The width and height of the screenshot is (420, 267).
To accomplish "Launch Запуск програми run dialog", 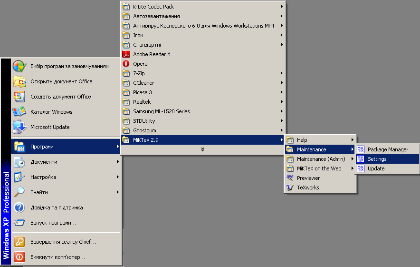I will tap(53, 223).
